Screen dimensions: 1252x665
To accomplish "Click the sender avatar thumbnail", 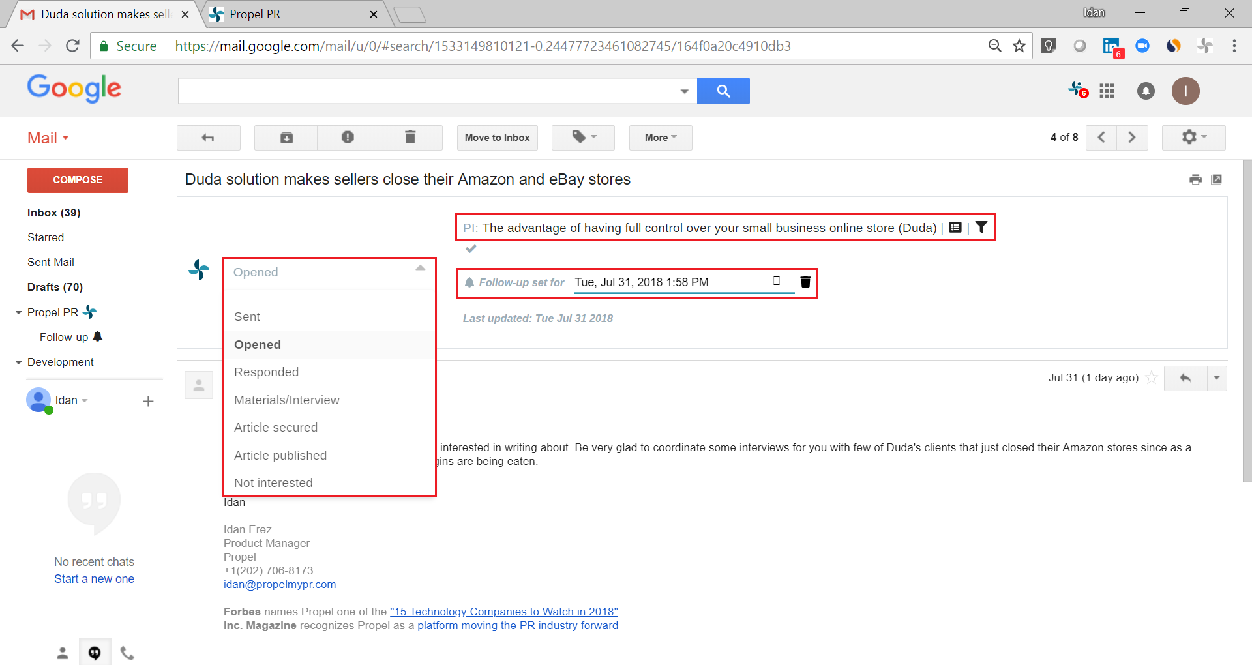I will point(199,385).
